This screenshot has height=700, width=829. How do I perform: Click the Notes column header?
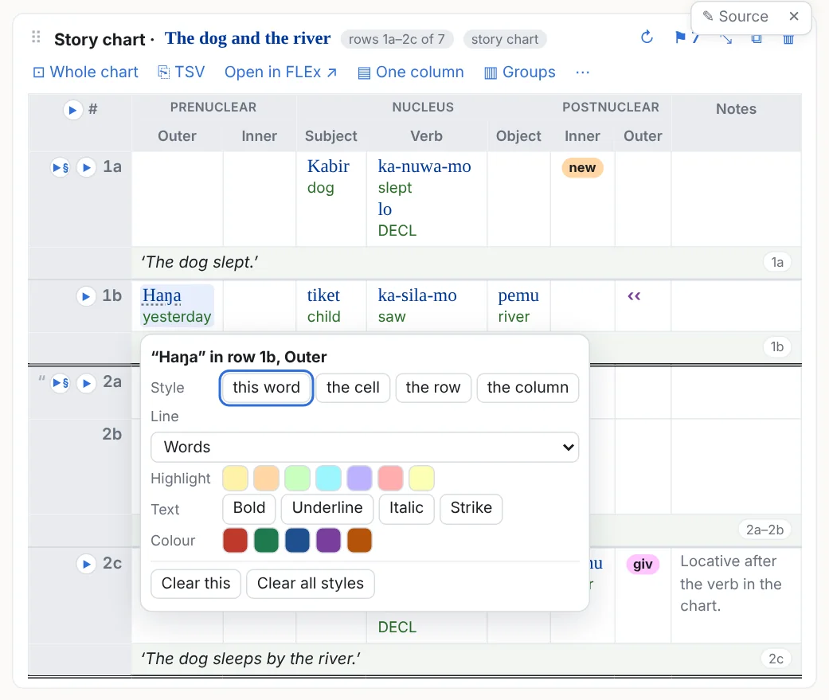(x=736, y=109)
